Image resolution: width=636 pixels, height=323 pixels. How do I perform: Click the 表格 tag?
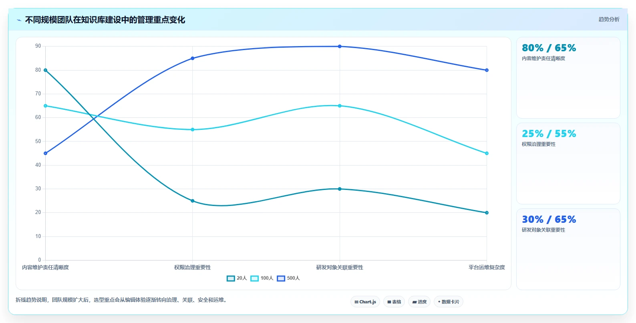(394, 302)
